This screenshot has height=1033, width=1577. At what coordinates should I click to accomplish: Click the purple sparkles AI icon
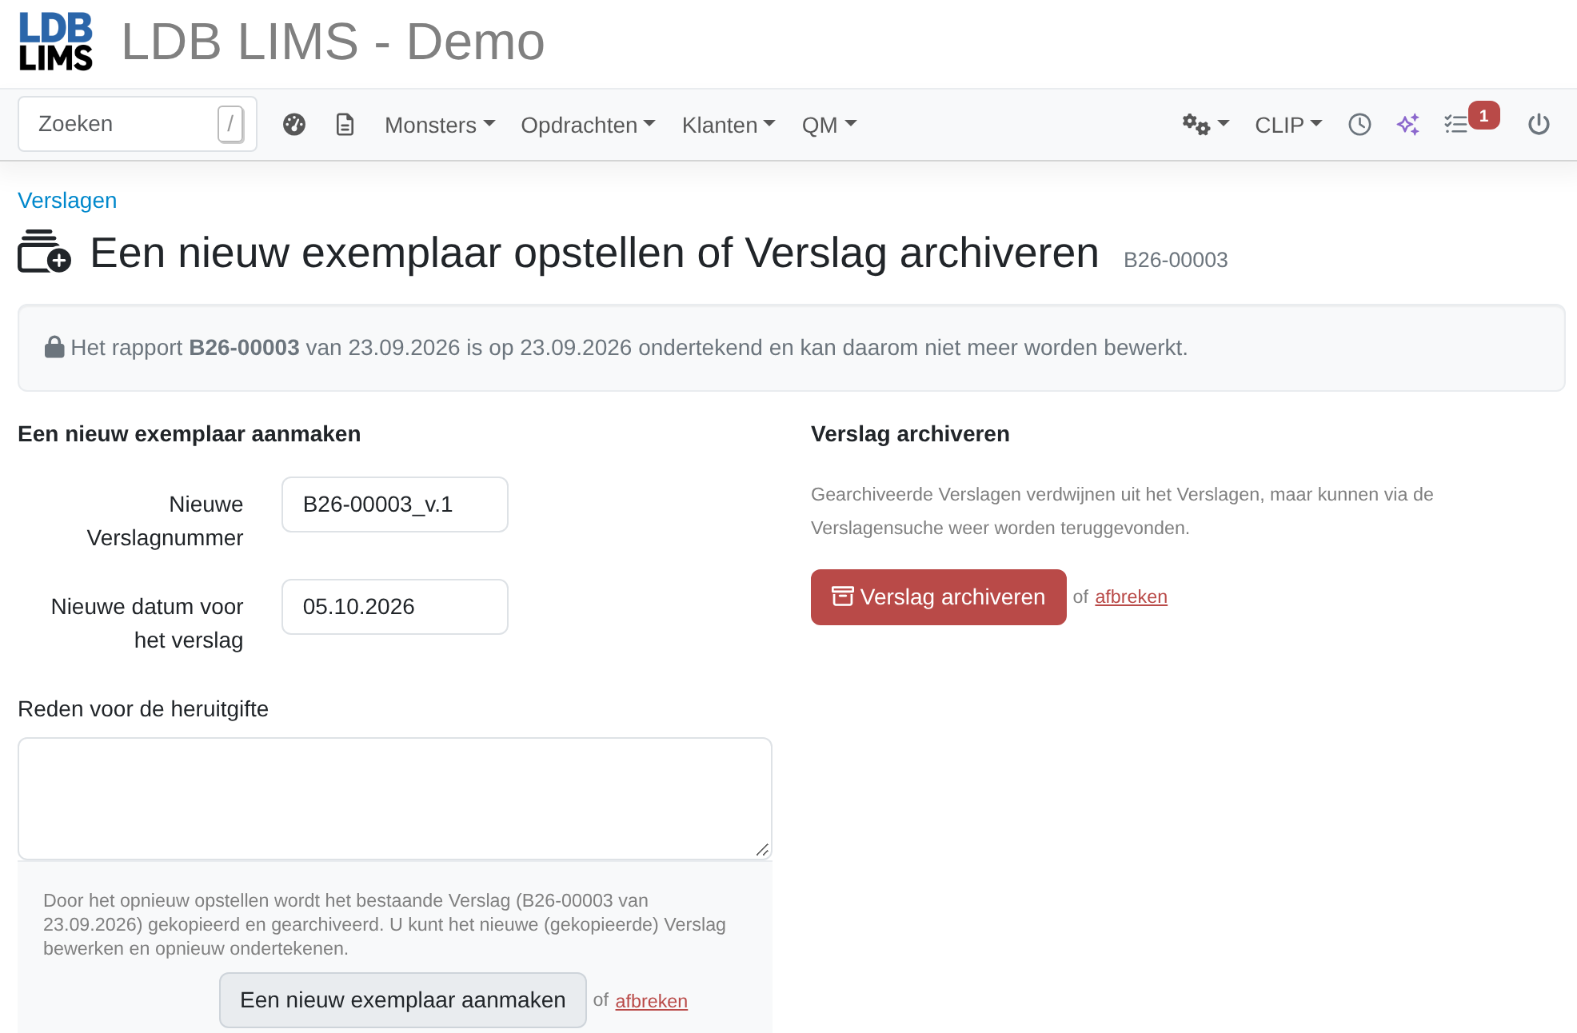coord(1408,125)
